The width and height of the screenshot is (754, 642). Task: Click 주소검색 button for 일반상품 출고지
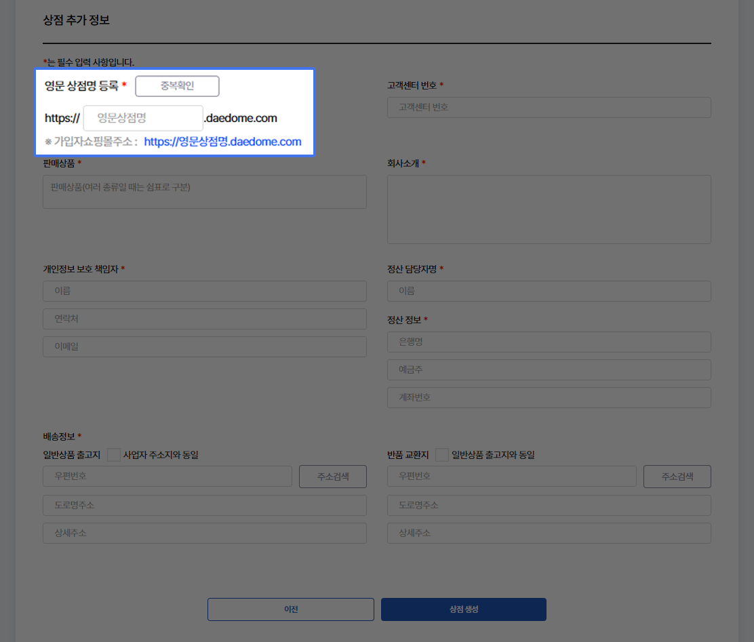tap(332, 477)
